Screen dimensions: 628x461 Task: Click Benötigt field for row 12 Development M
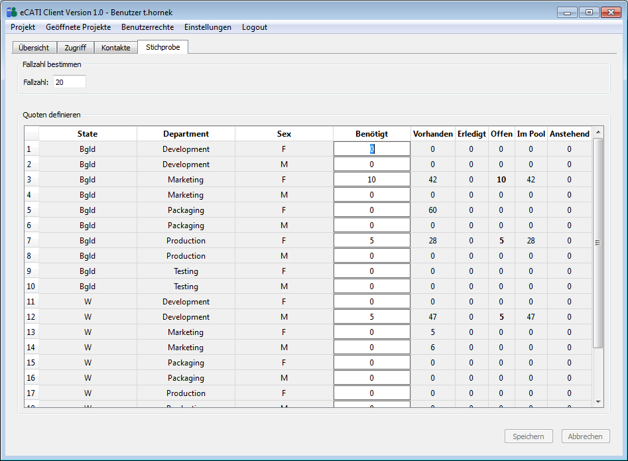click(x=371, y=317)
